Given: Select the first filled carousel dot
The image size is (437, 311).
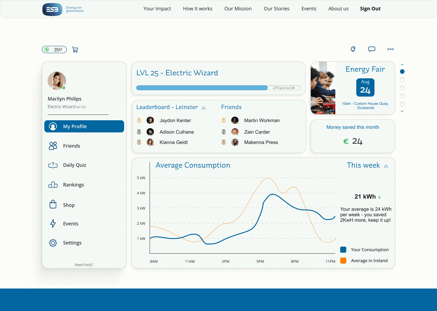Looking at the screenshot, I should coord(402,72).
